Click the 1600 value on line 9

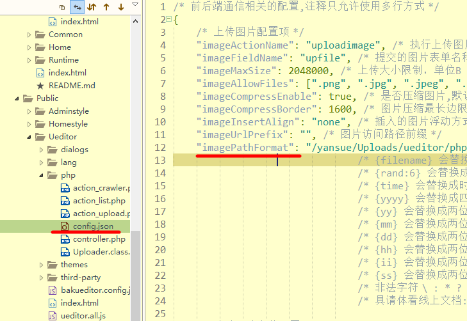point(340,109)
